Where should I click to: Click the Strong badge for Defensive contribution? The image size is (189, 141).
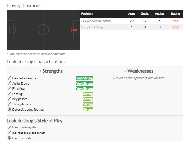point(88,109)
